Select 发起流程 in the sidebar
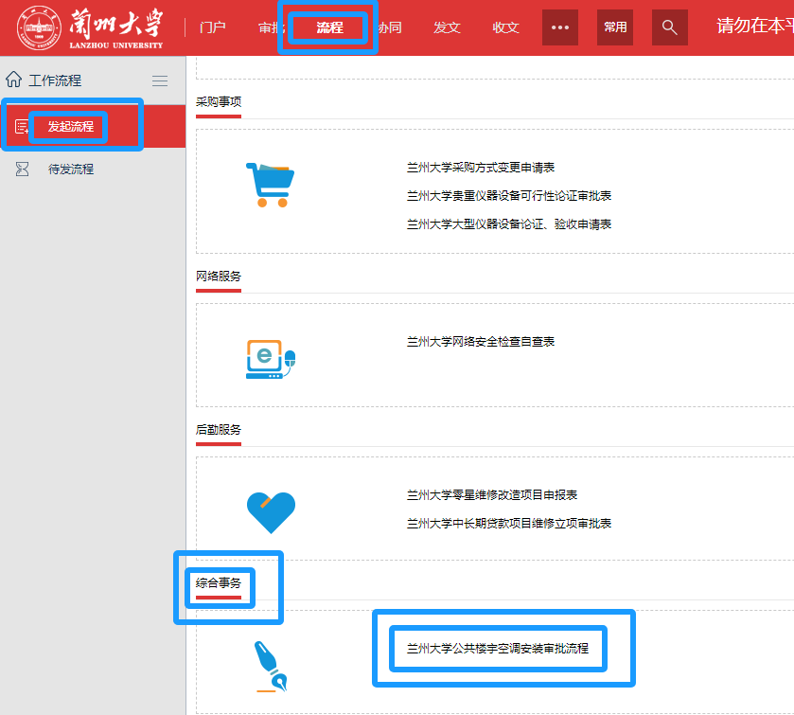794x715 pixels. [71, 127]
